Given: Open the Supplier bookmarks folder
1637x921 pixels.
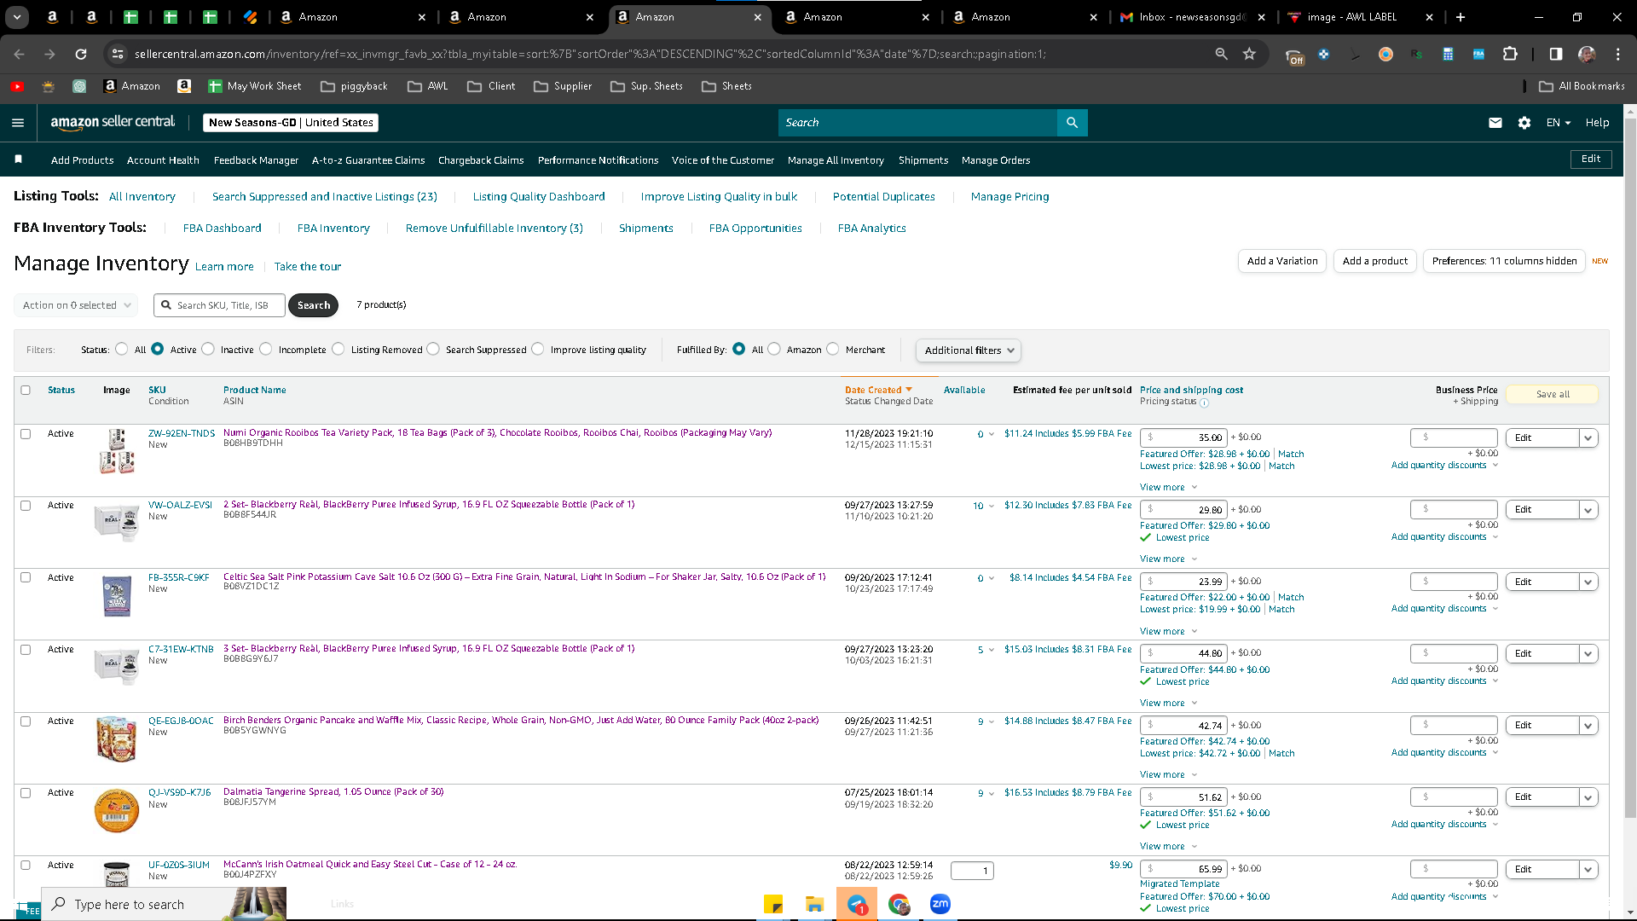Looking at the screenshot, I should (x=563, y=86).
